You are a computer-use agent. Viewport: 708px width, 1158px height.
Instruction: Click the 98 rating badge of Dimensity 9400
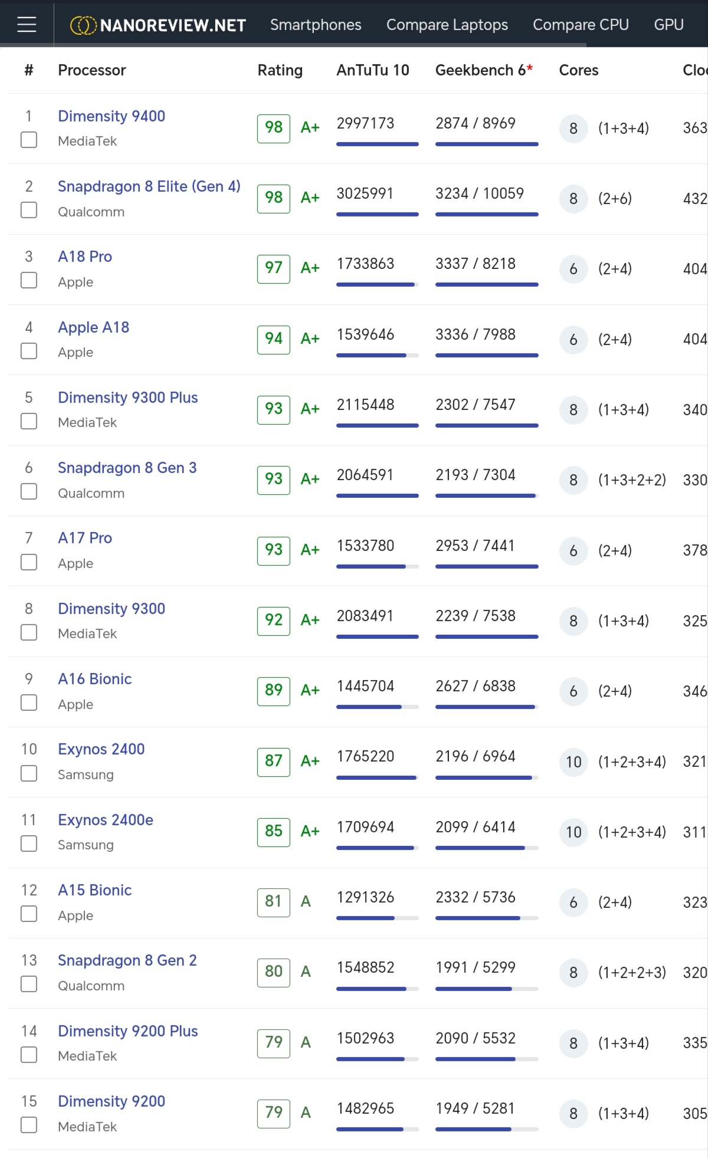click(x=274, y=127)
